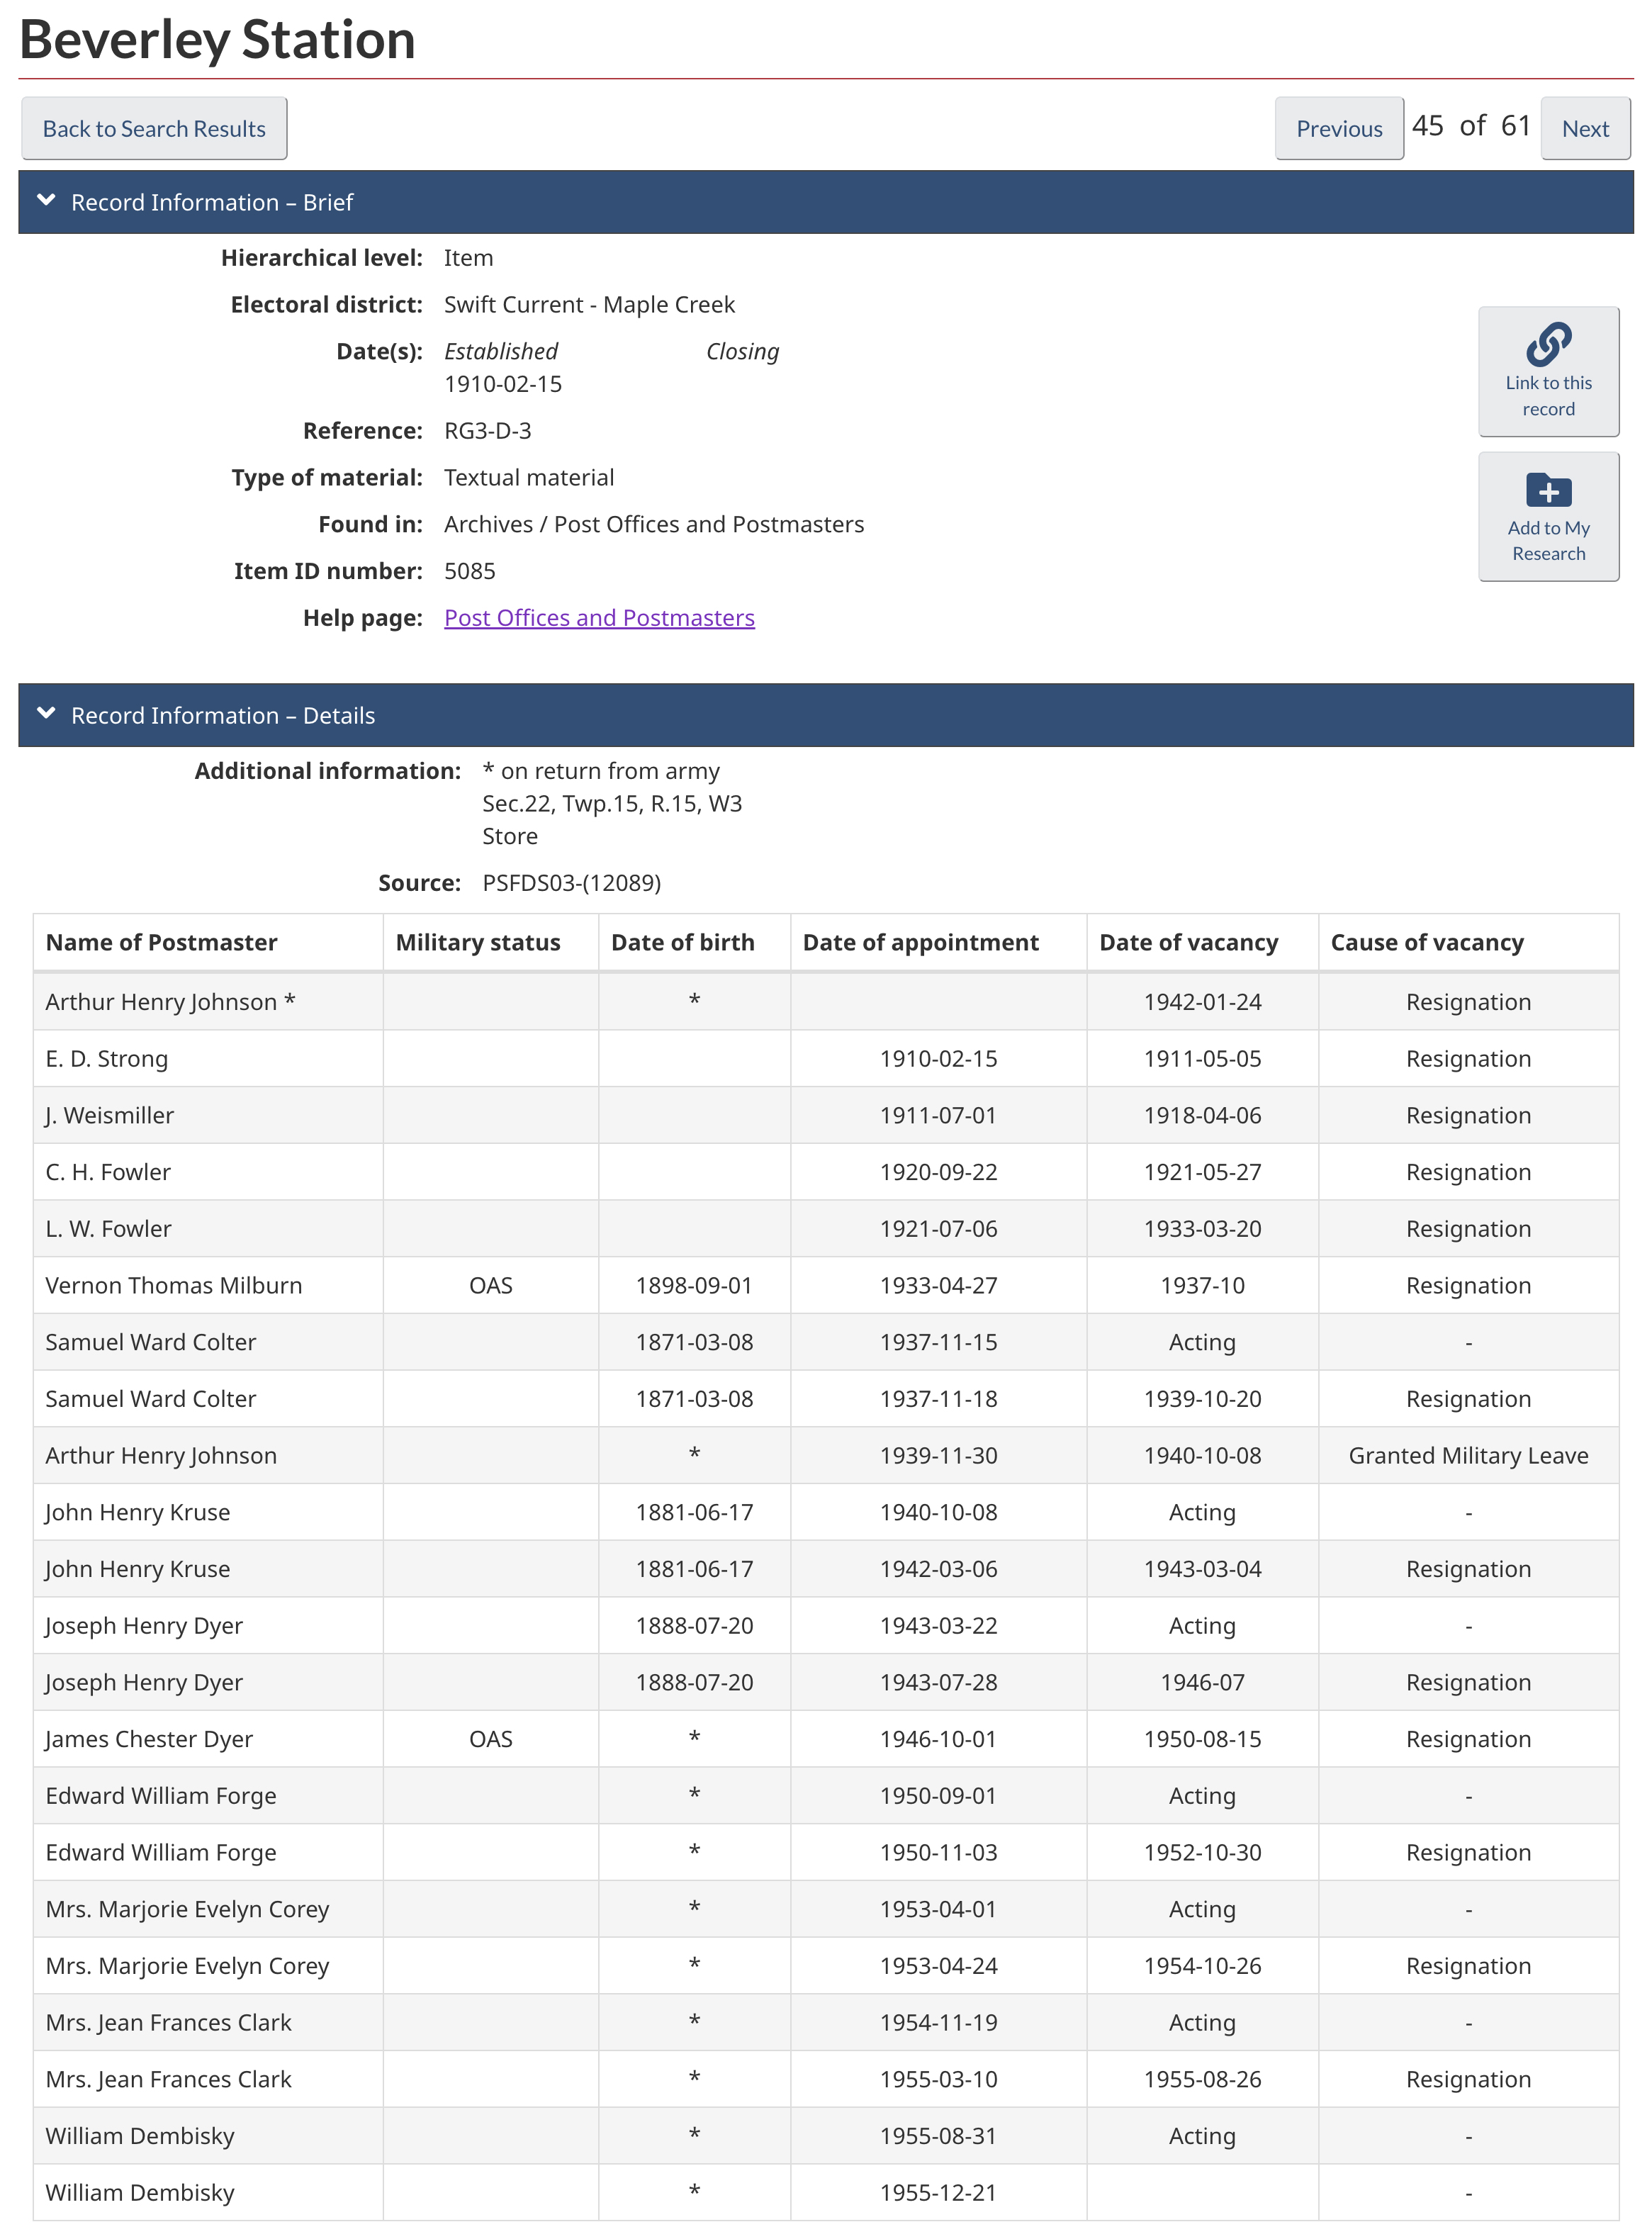Click the Granted Military Leave cell
This screenshot has height=2239, width=1652.
[1467, 1455]
